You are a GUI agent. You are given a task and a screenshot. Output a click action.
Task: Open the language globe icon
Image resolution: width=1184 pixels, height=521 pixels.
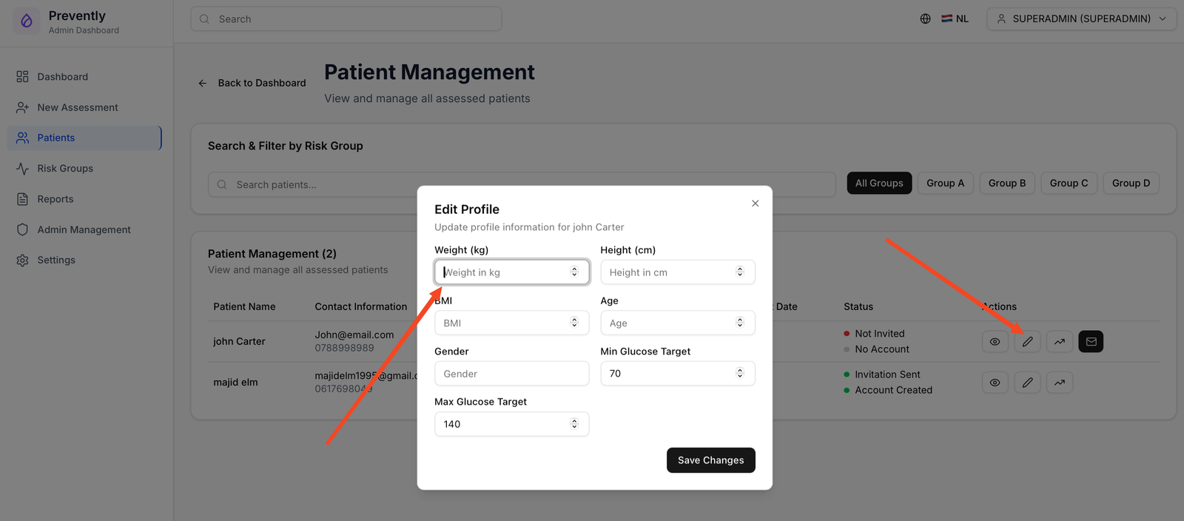click(925, 18)
